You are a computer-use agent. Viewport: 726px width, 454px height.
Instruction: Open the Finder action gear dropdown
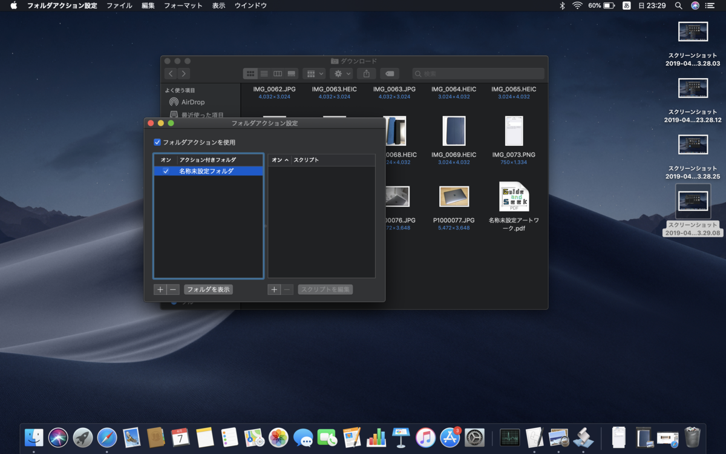[x=341, y=74]
